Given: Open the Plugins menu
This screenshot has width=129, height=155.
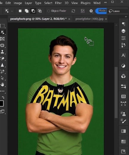Looking at the screenshot, I should point(86,3).
